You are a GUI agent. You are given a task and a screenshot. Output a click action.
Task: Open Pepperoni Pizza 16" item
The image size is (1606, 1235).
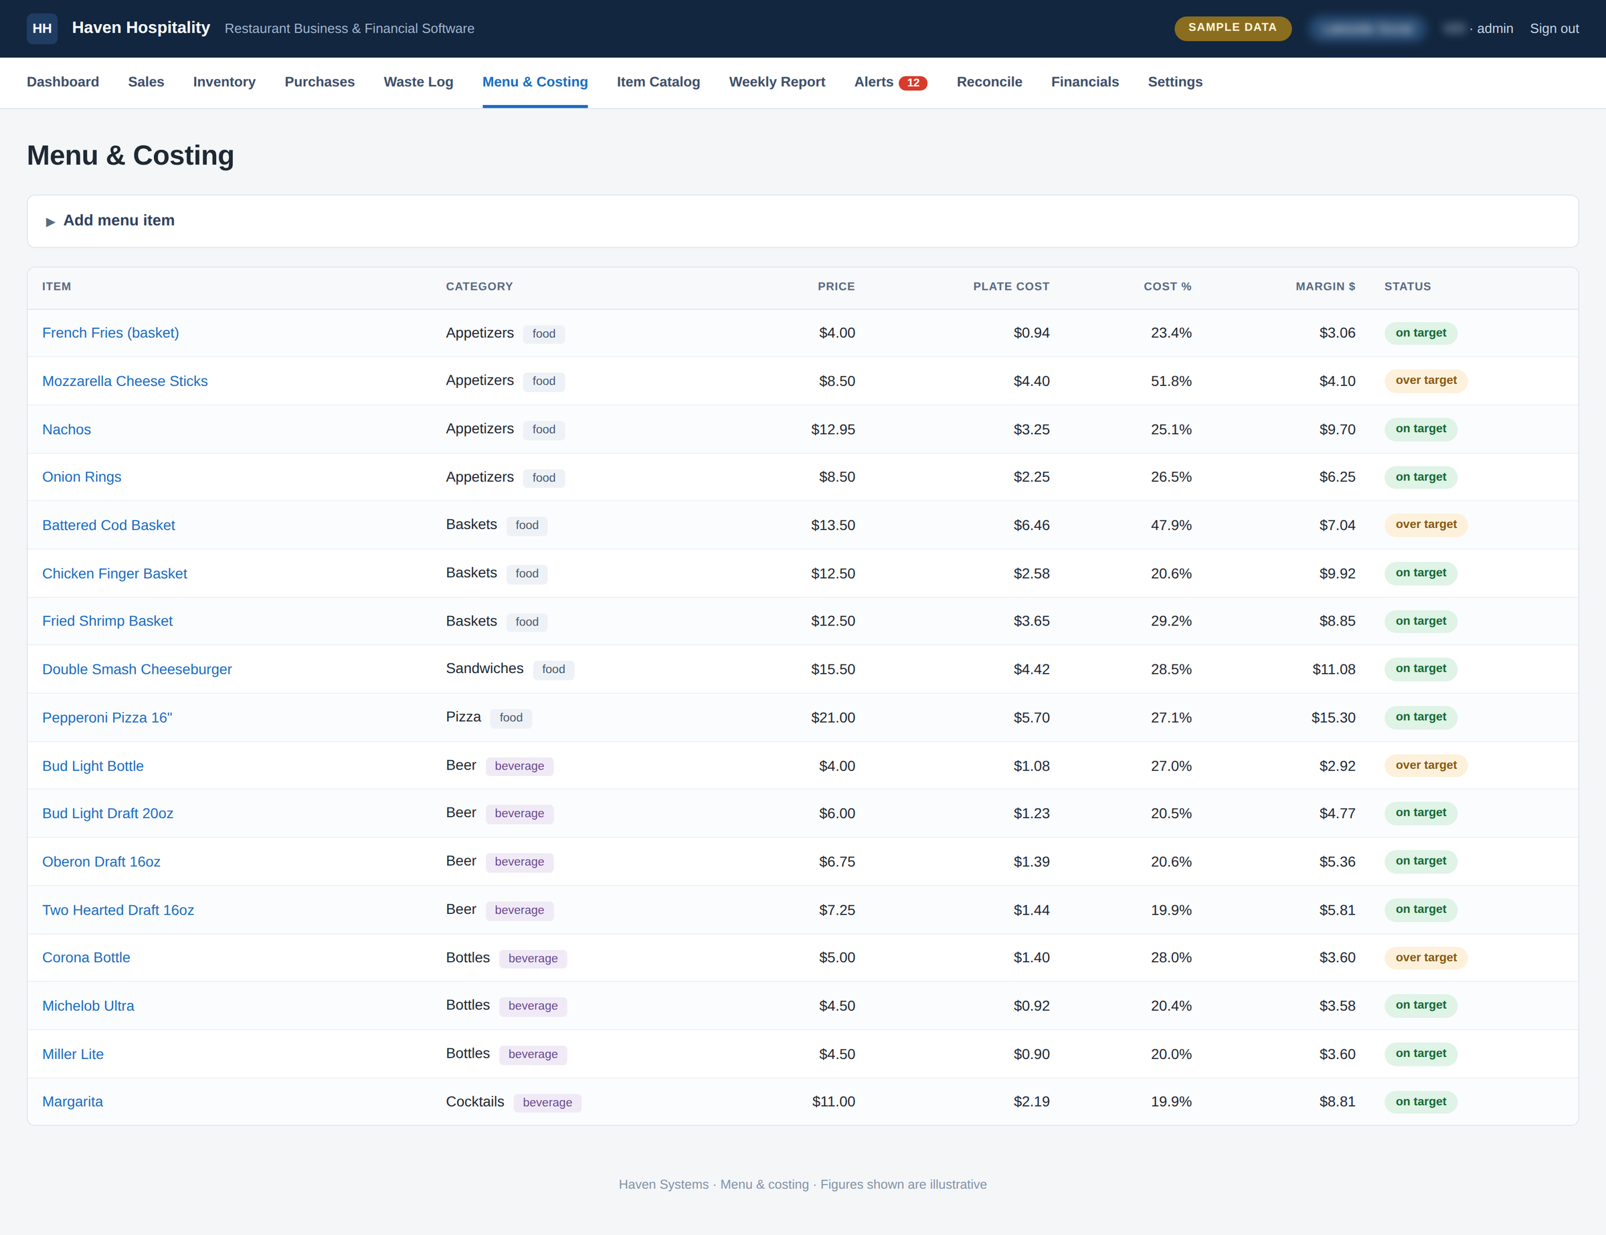coord(106,717)
